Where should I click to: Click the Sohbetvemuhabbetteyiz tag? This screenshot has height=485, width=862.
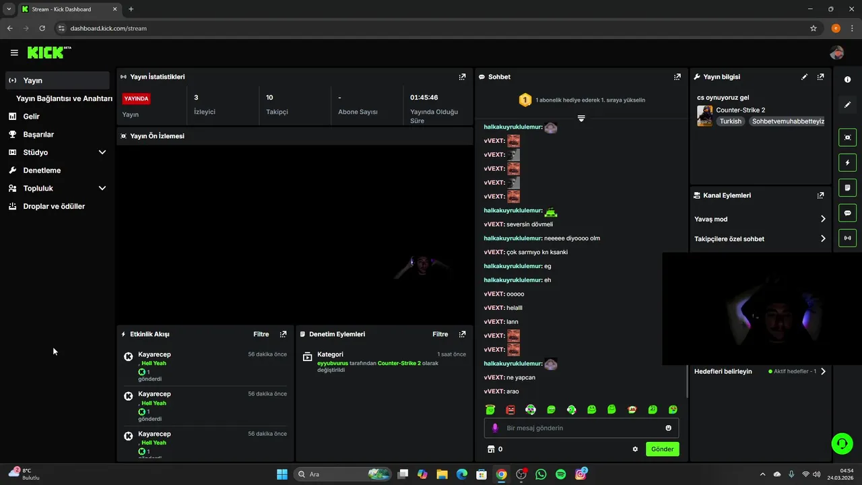(x=788, y=121)
